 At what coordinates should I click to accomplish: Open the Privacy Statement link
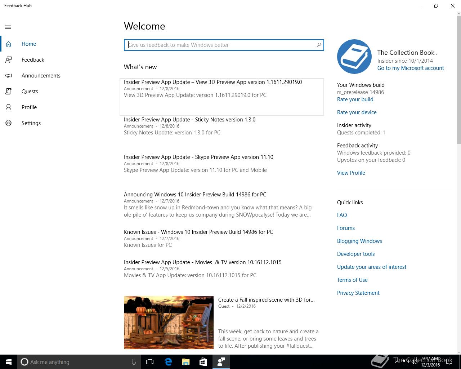(x=358, y=293)
